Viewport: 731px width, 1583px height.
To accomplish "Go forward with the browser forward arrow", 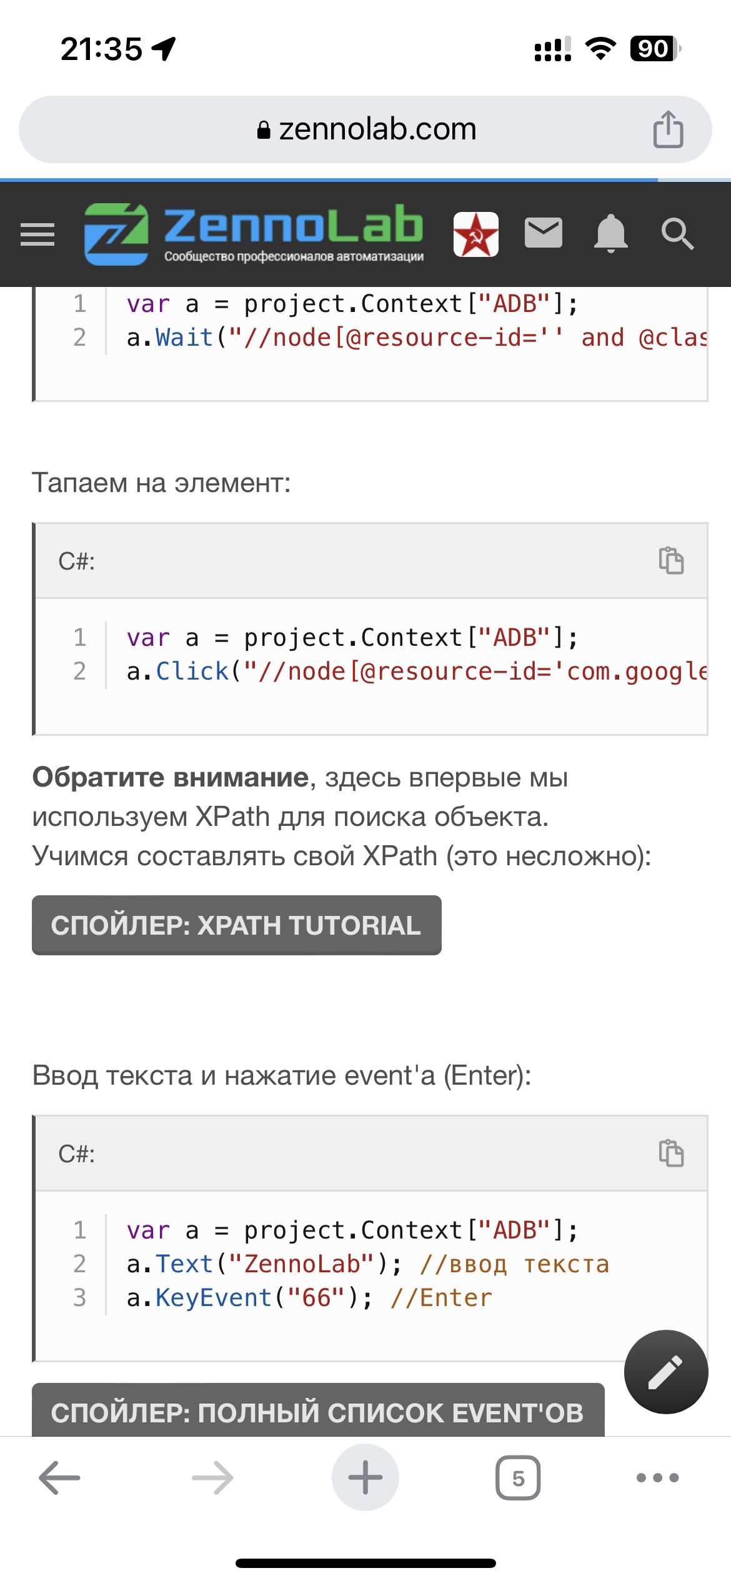I will click(x=212, y=1478).
